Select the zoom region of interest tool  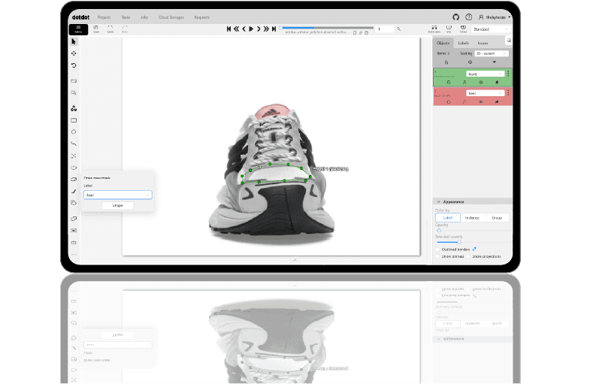tap(74, 92)
